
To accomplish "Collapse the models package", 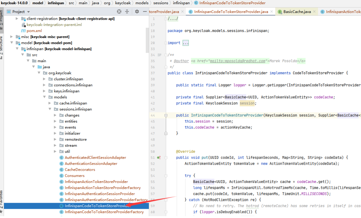I will click(x=44, y=97).
